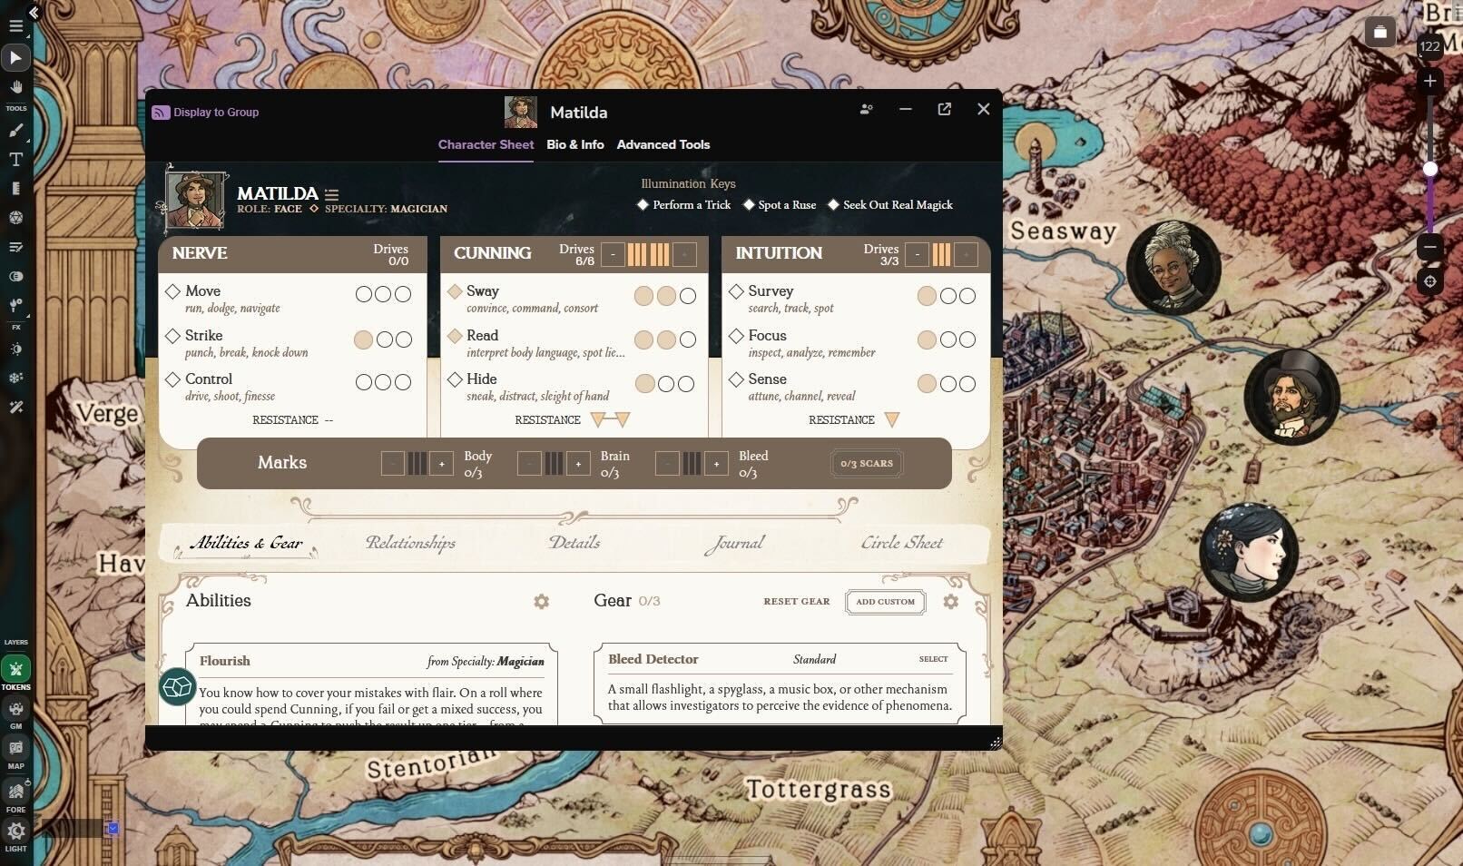The image size is (1463, 866).
Task: Open the hamburger menu at top left
Action: coord(15,25)
